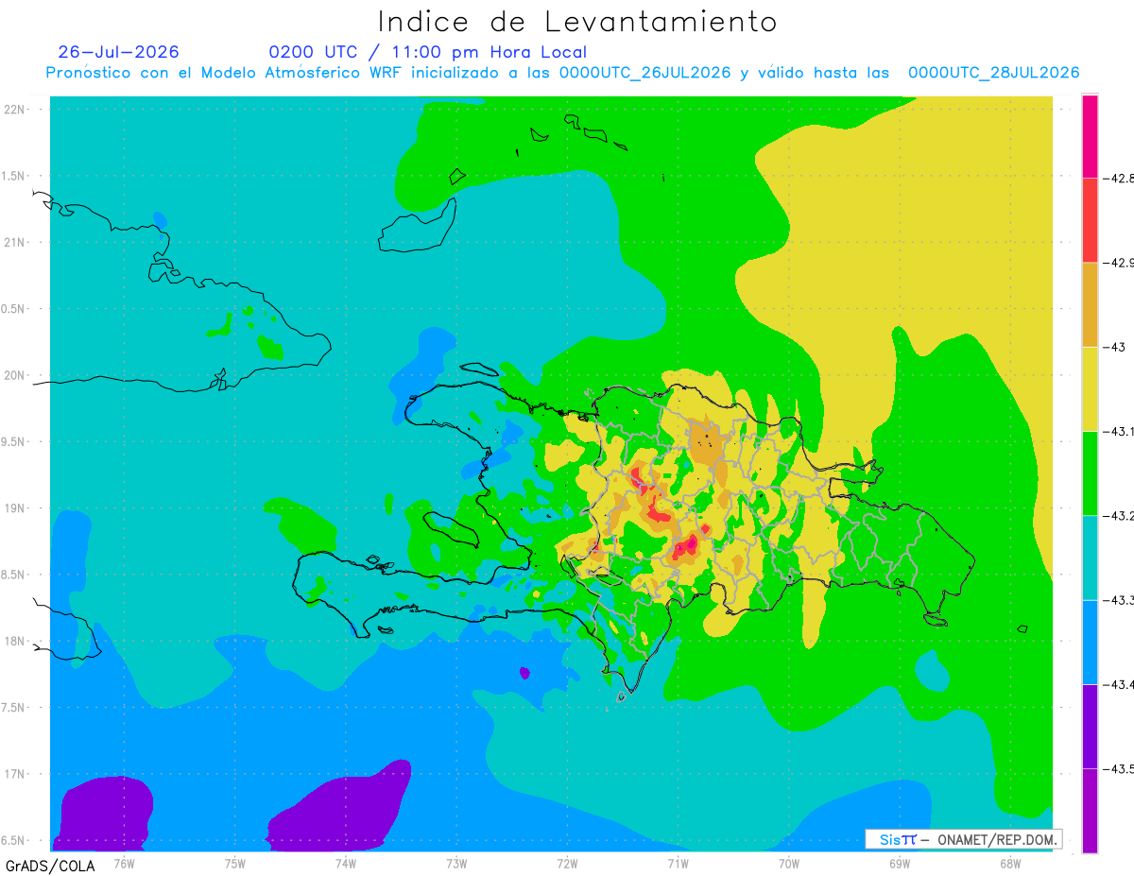Click the legend value '-43.1'
Screen dimensions: 1134x876
coord(1119,431)
